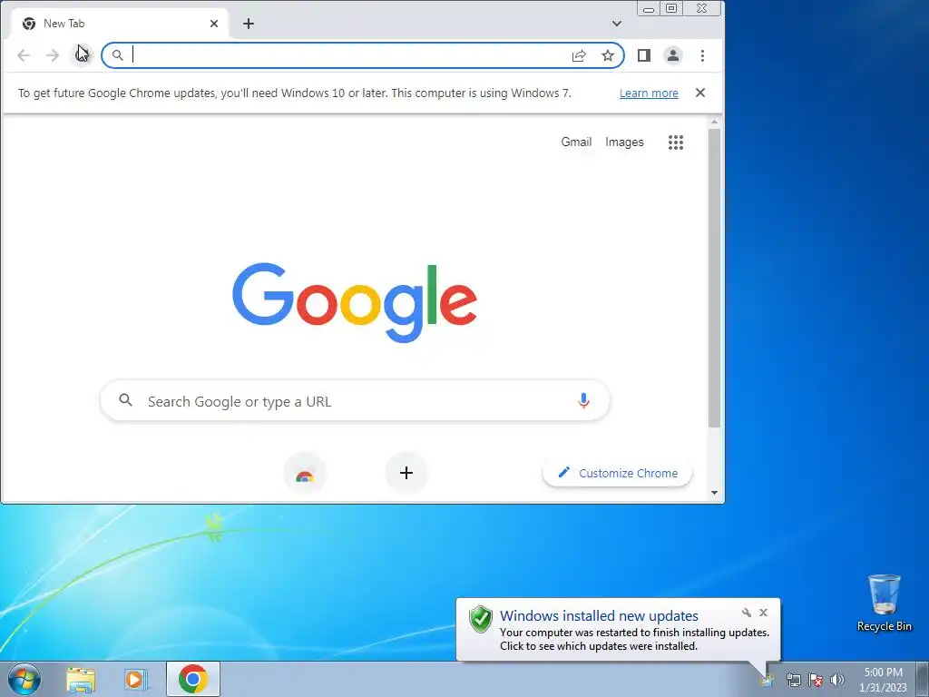Screen dimensions: 929x697
Task: Open the Recycle Bin desktop icon
Action: (885, 603)
